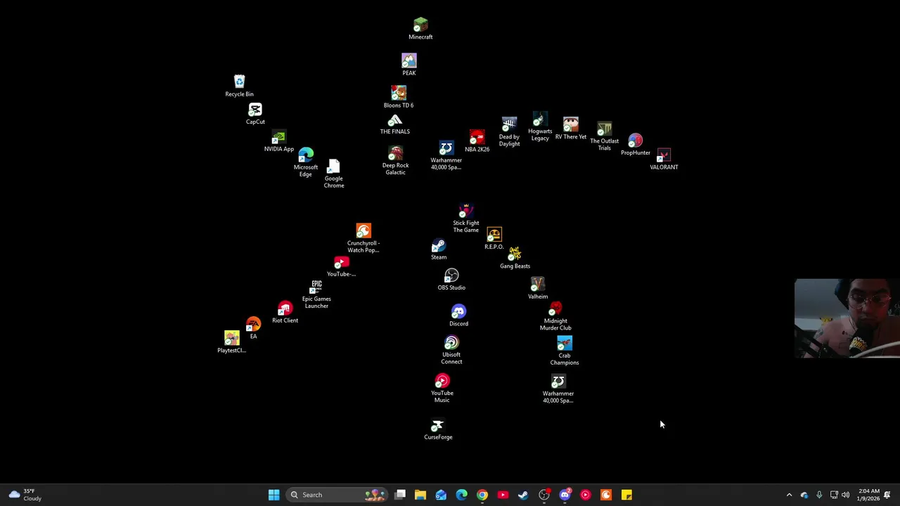The width and height of the screenshot is (900, 506).
Task: Click the webcam overlay thumbnail
Action: (x=847, y=318)
